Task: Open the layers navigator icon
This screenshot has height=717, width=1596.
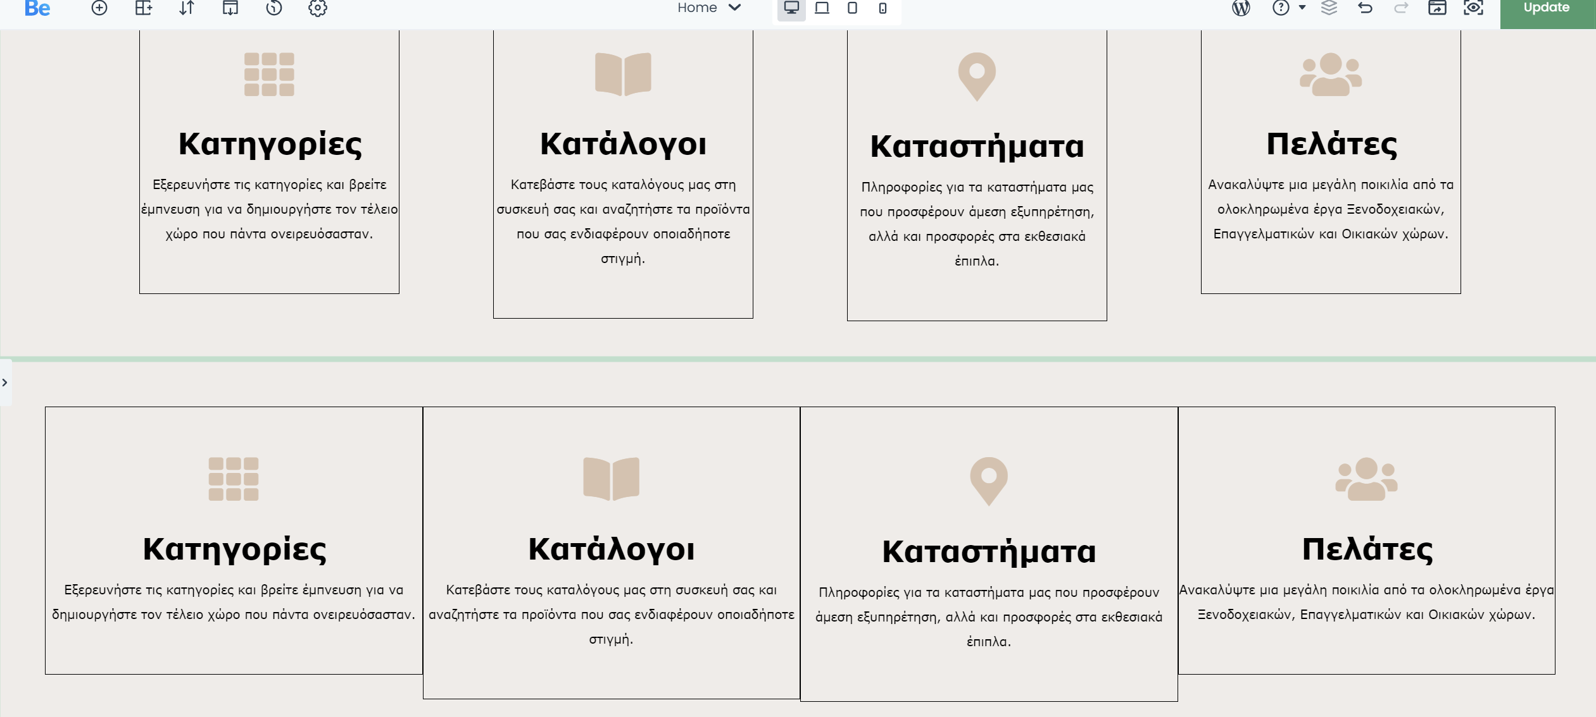Action: tap(1329, 8)
